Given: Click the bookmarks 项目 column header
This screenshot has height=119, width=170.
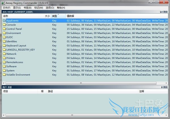Looking at the screenshot, I should pyautogui.click(x=20, y=91).
